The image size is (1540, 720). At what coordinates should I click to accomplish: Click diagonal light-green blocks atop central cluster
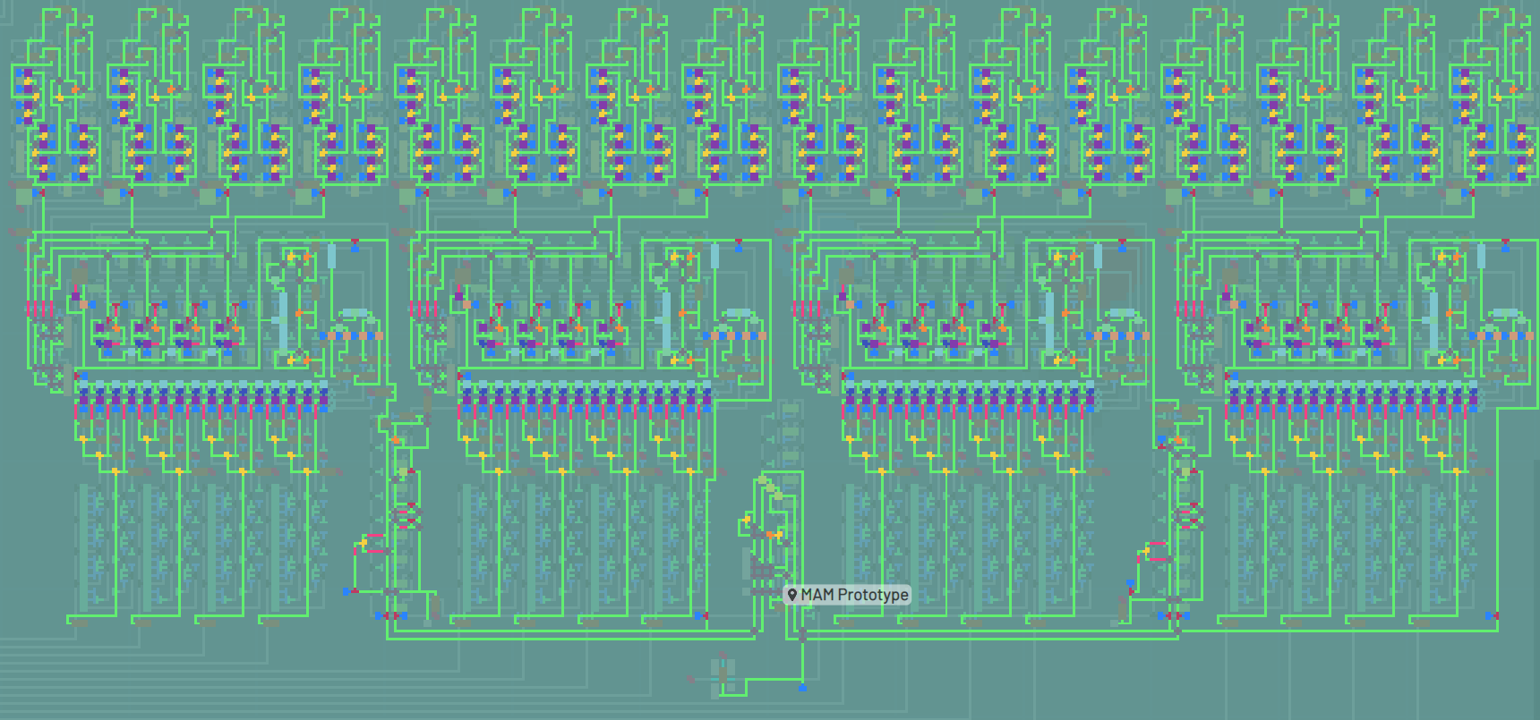769,487
